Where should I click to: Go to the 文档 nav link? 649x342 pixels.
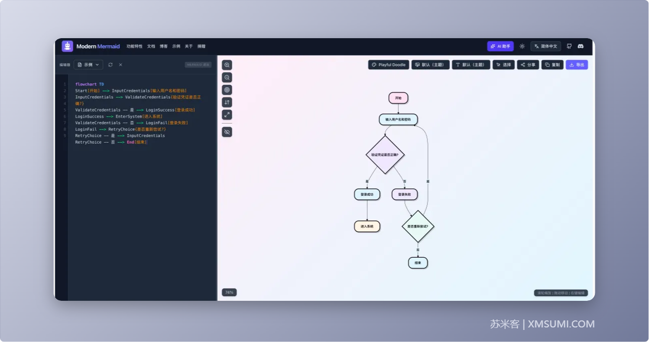click(x=151, y=46)
